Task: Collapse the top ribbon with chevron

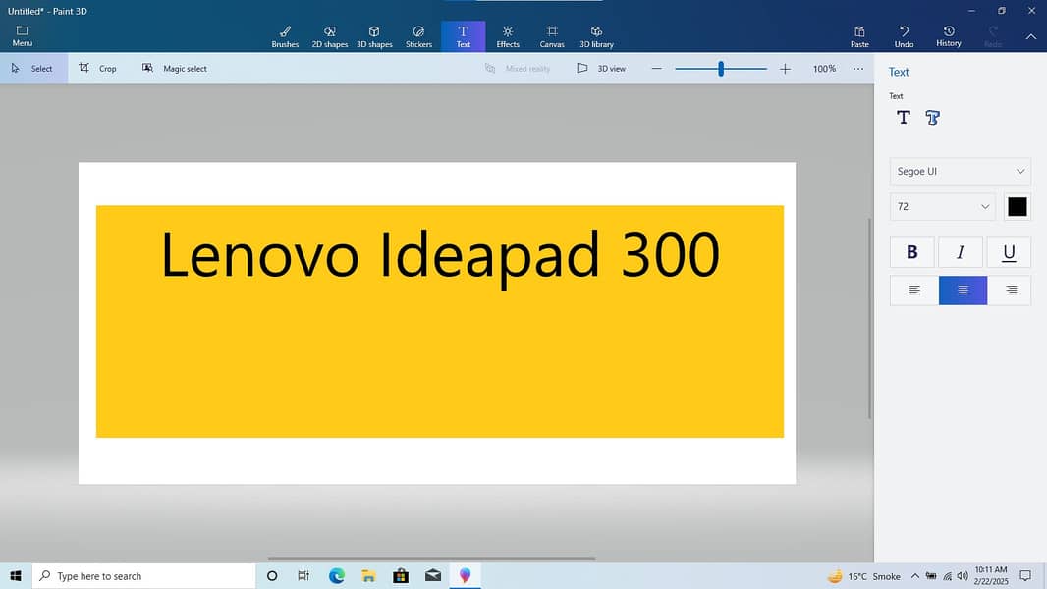Action: [1030, 36]
